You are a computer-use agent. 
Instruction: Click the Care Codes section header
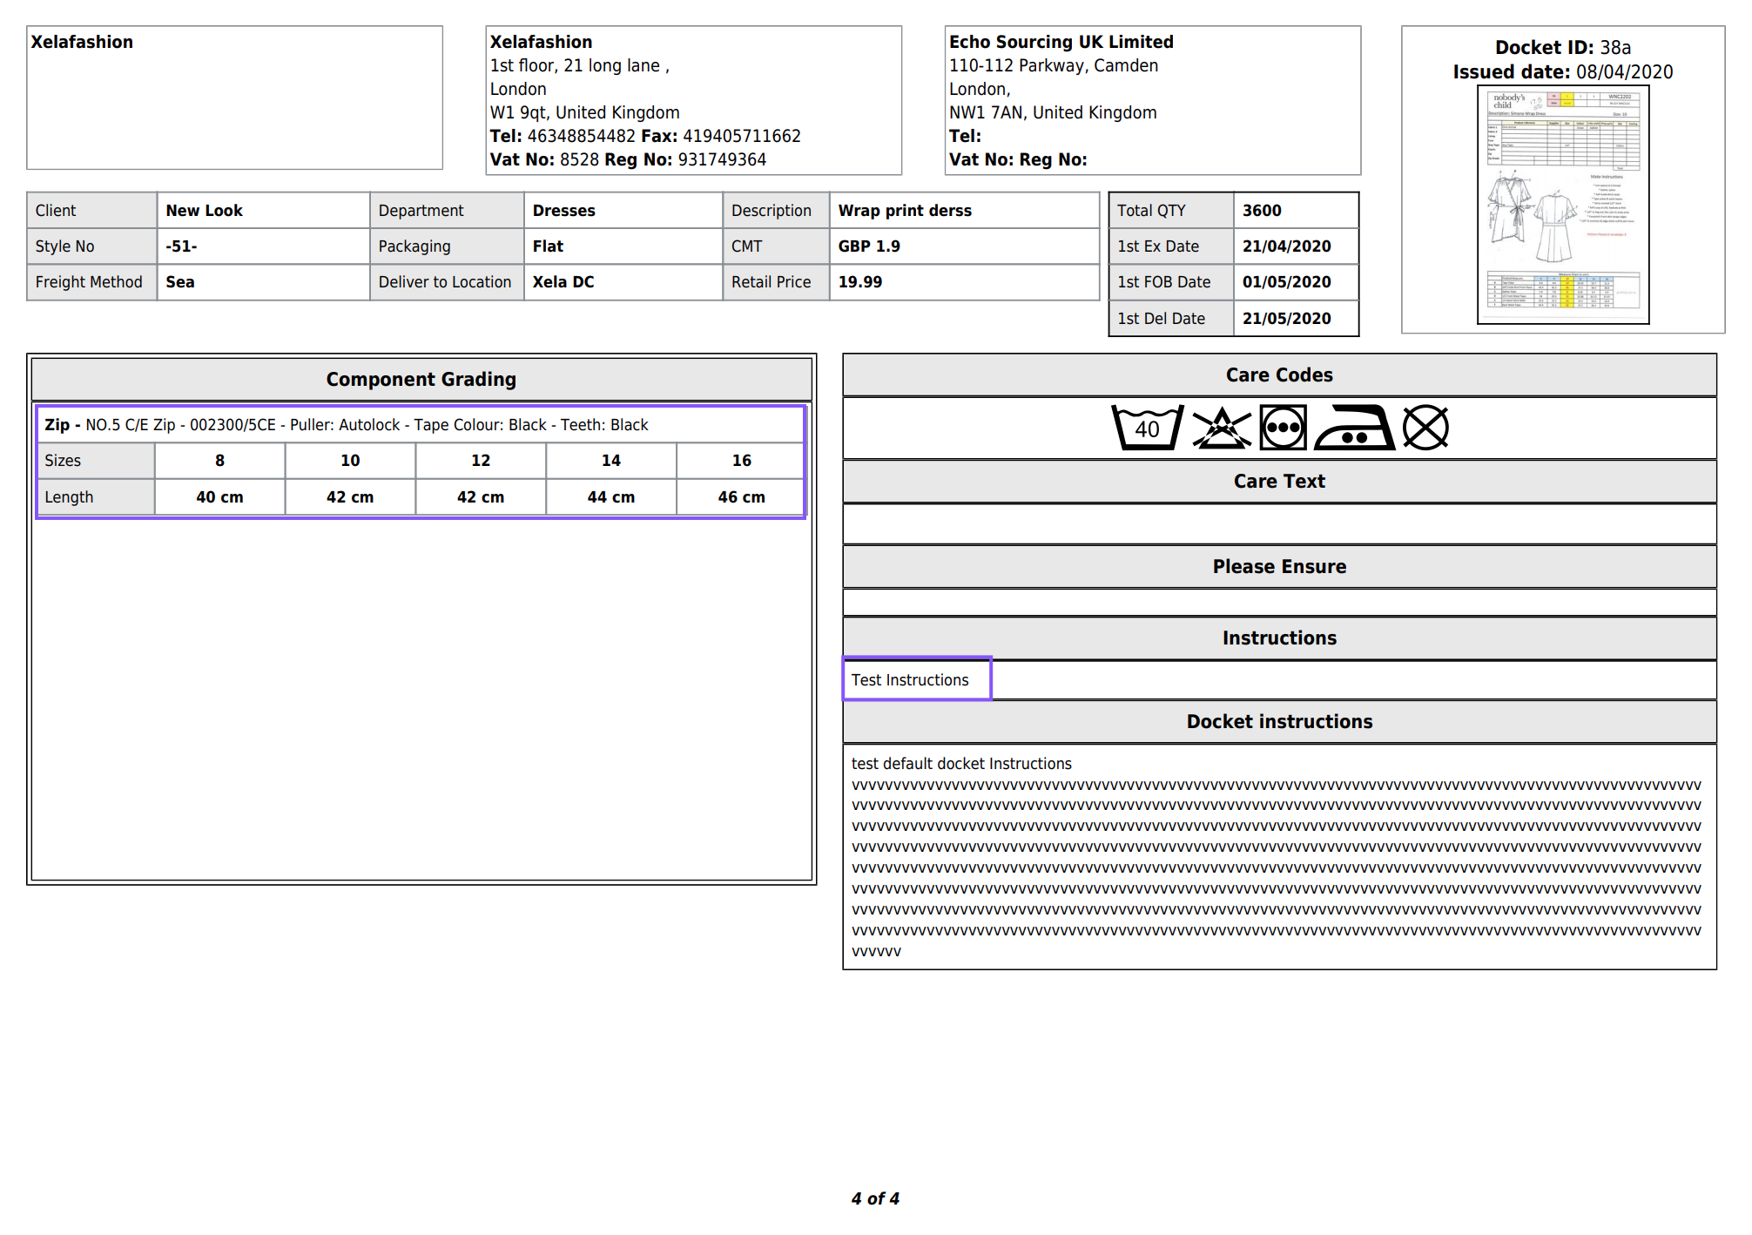[x=1279, y=375]
